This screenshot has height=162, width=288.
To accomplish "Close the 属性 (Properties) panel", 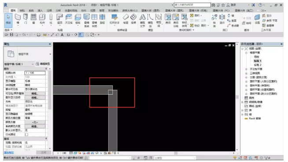I will 50,44.
